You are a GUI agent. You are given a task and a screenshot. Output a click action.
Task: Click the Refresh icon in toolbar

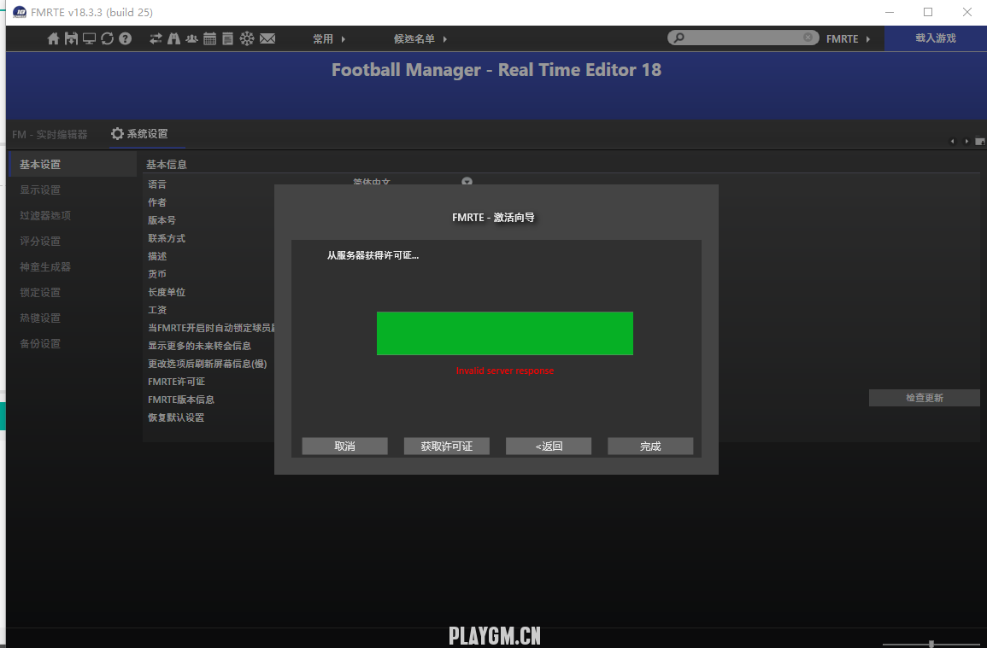pyautogui.click(x=107, y=39)
